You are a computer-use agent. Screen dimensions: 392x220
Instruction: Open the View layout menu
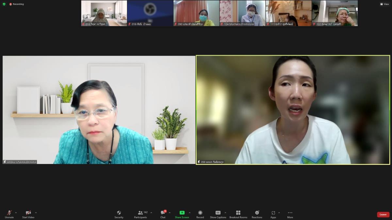384,4
